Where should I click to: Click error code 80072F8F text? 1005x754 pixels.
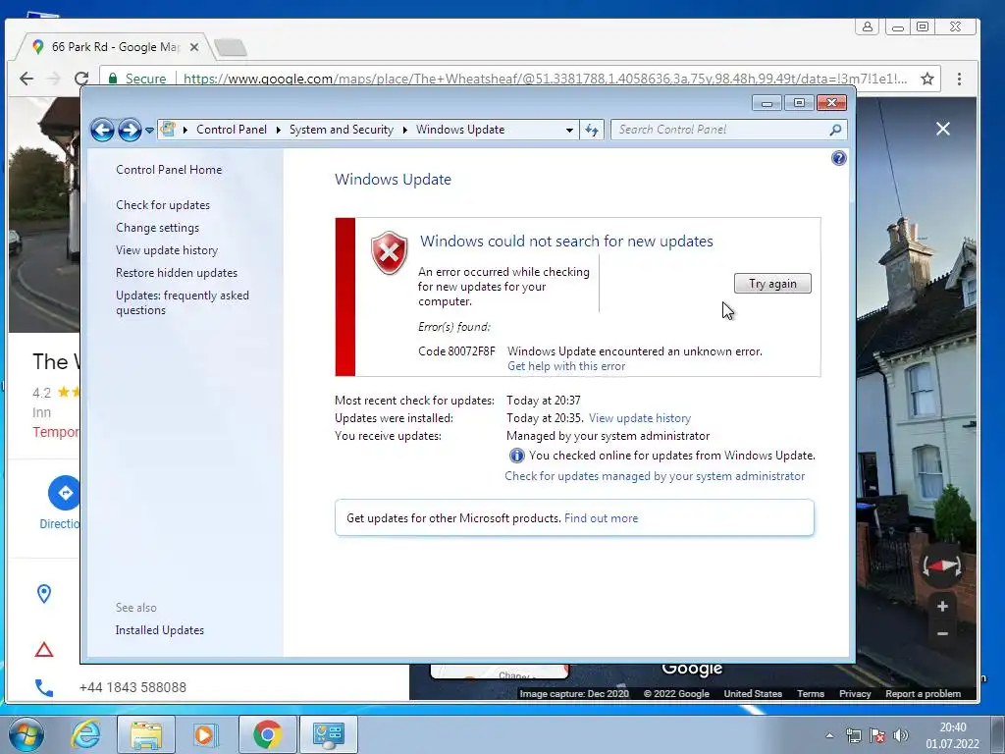[x=456, y=351]
